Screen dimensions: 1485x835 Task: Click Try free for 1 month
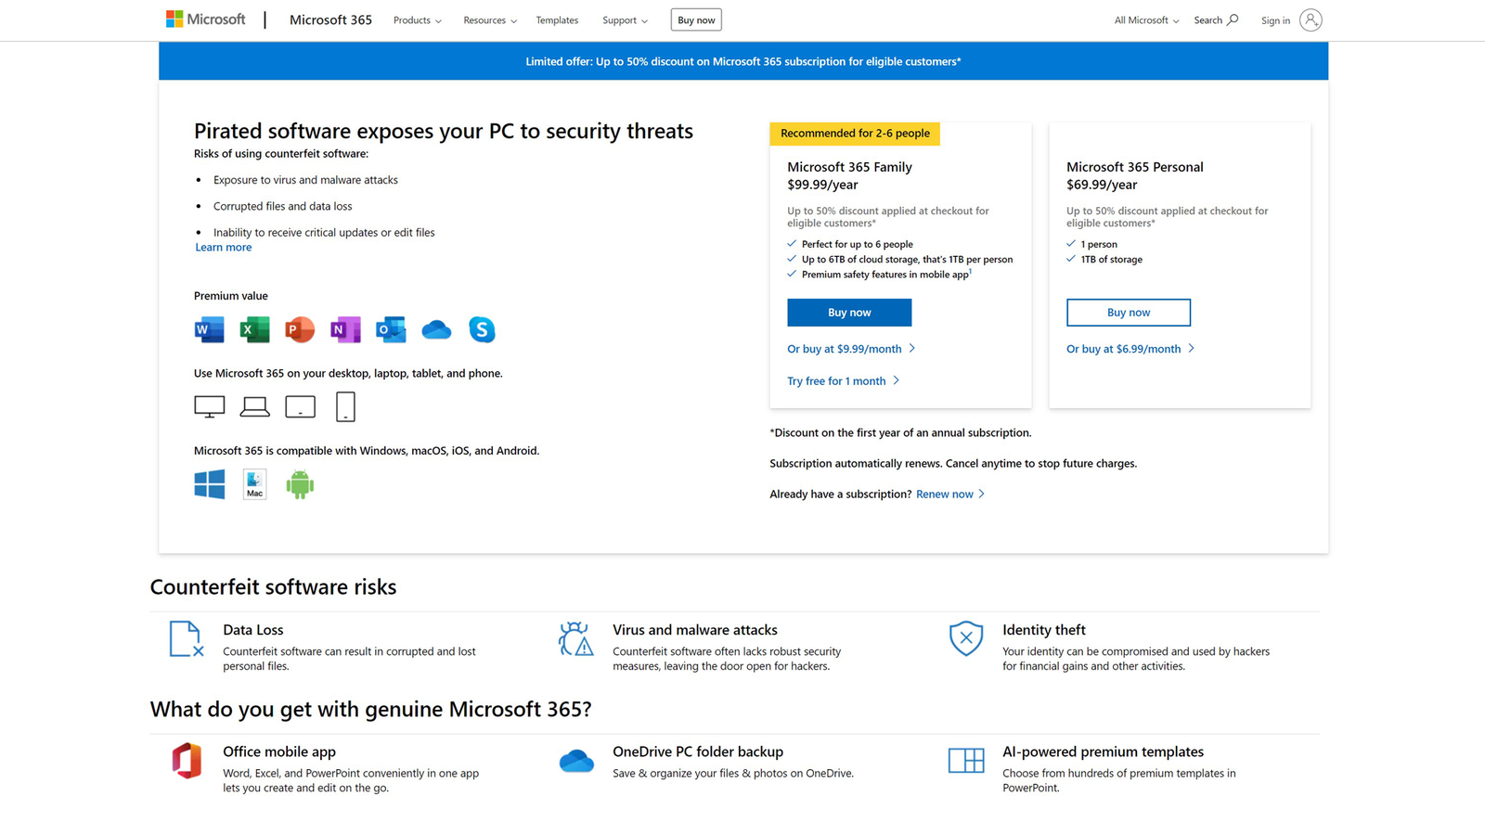tap(843, 381)
